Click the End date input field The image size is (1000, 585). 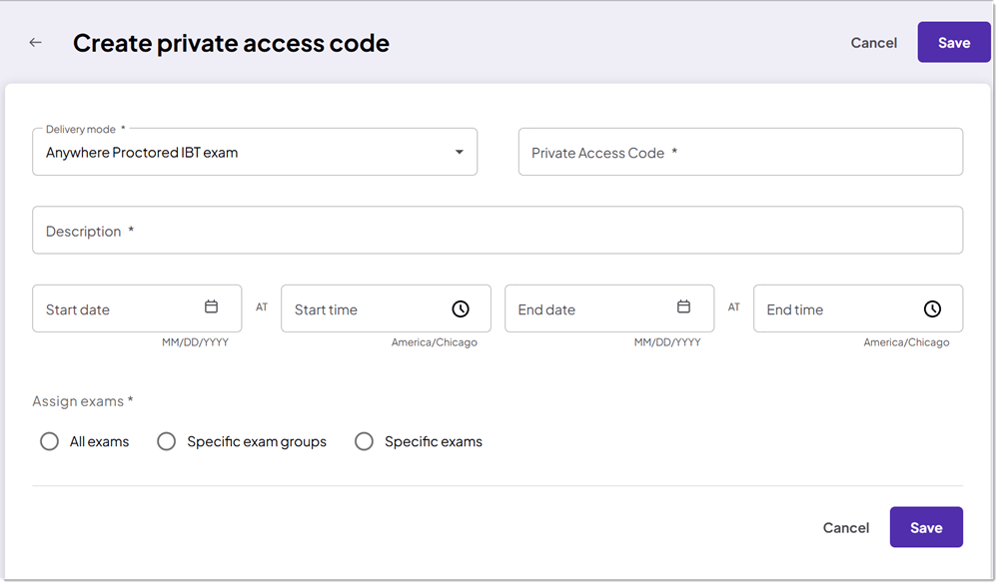(x=589, y=308)
